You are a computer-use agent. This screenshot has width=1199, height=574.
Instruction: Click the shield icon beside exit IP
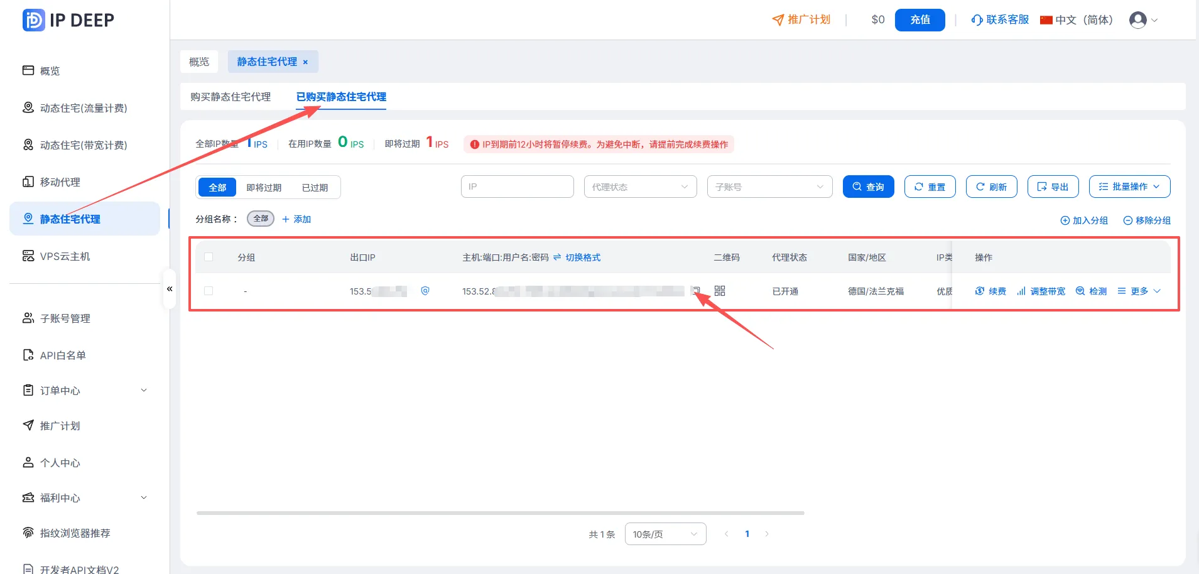coord(425,291)
